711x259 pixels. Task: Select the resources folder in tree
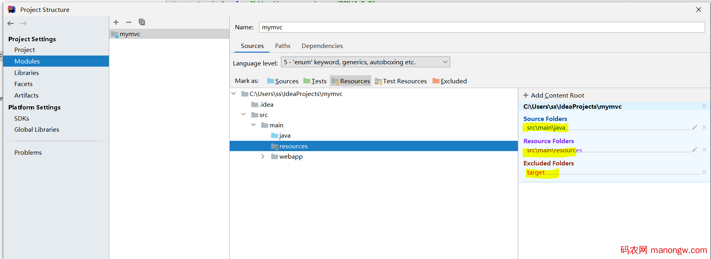pyautogui.click(x=374, y=146)
